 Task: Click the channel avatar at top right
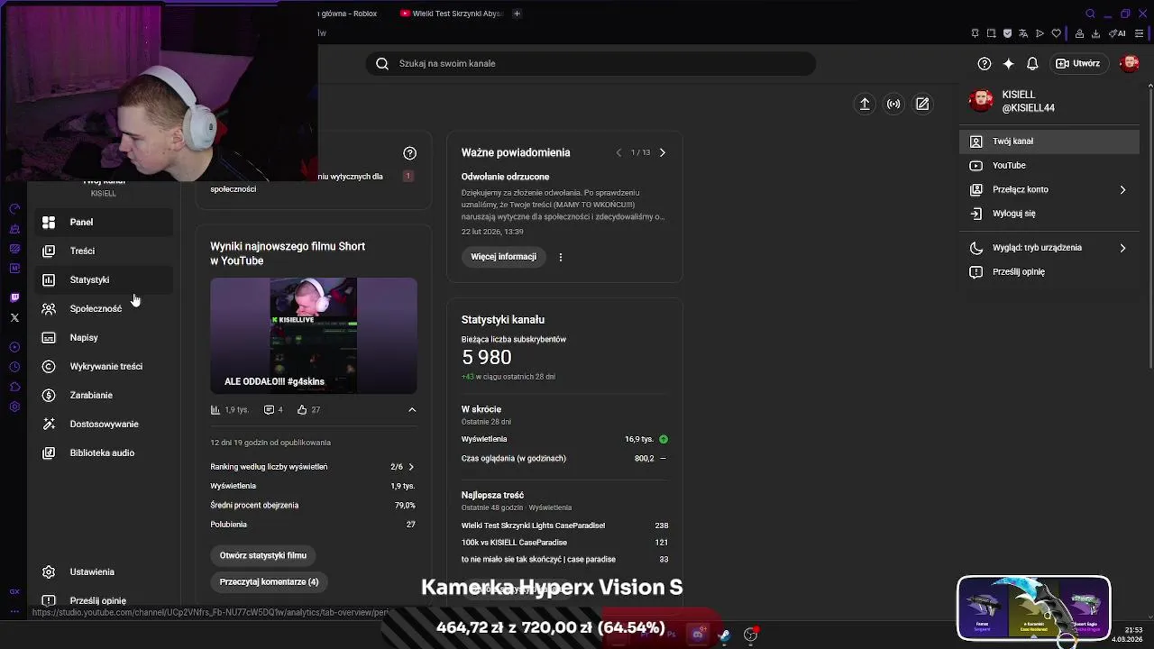1130,63
